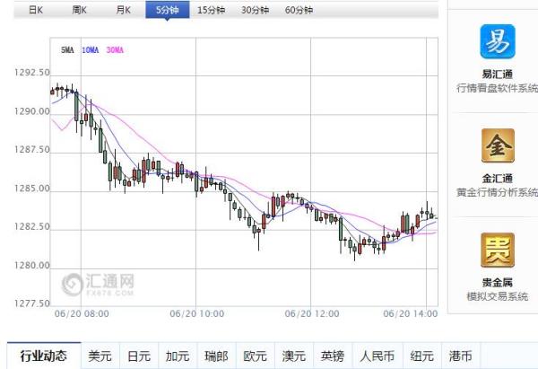Open 行情看盘软件系统 description link
The height and width of the screenshot is (369, 538).
coord(497,88)
